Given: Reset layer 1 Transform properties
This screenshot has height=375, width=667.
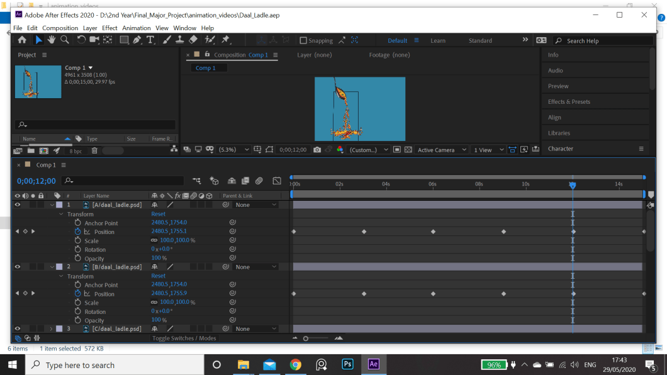Looking at the screenshot, I should (x=158, y=214).
